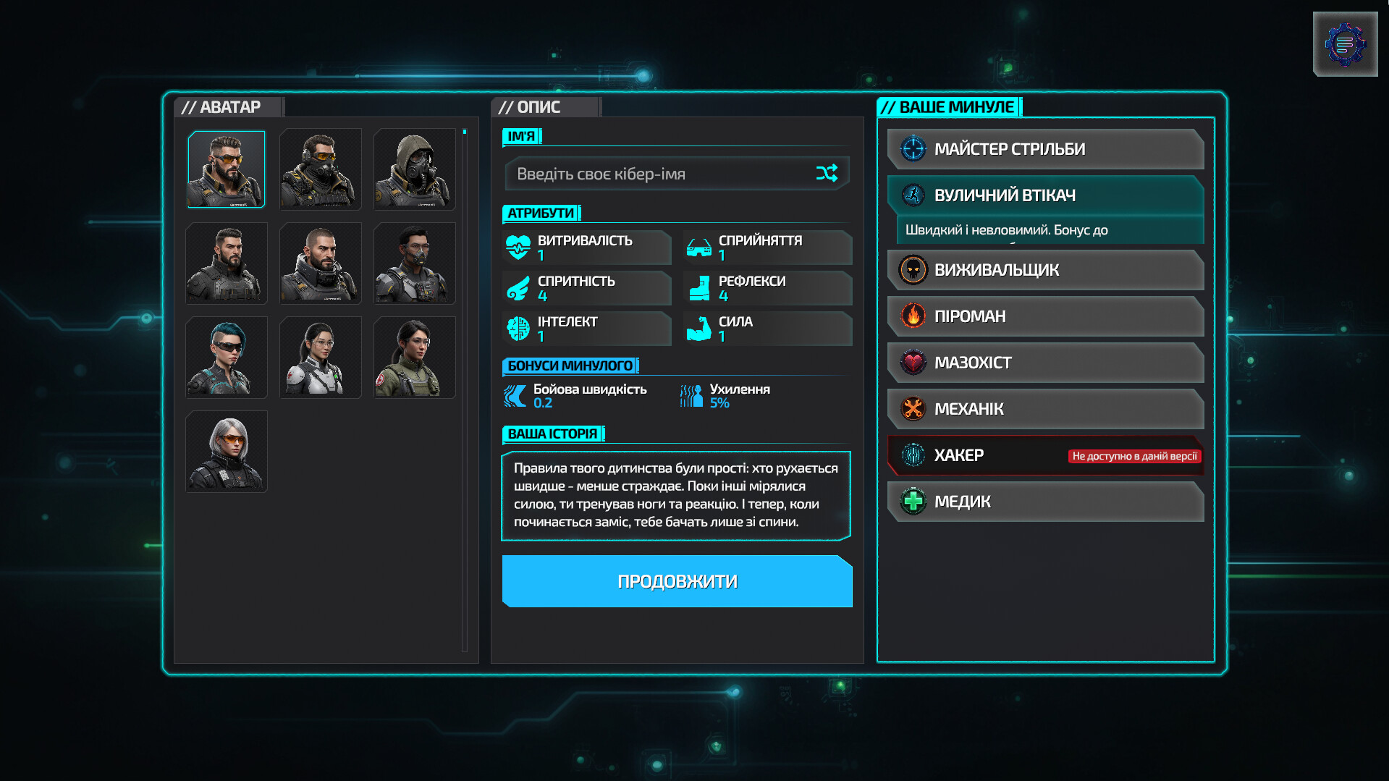Select the Мазохіст background entry

1045,363
